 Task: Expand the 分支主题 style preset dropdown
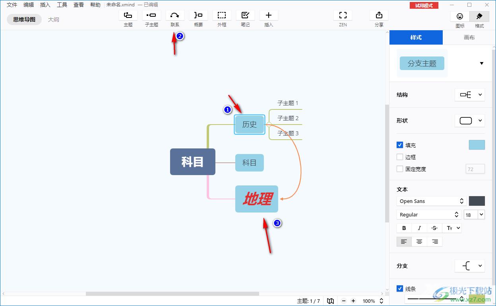coord(482,63)
